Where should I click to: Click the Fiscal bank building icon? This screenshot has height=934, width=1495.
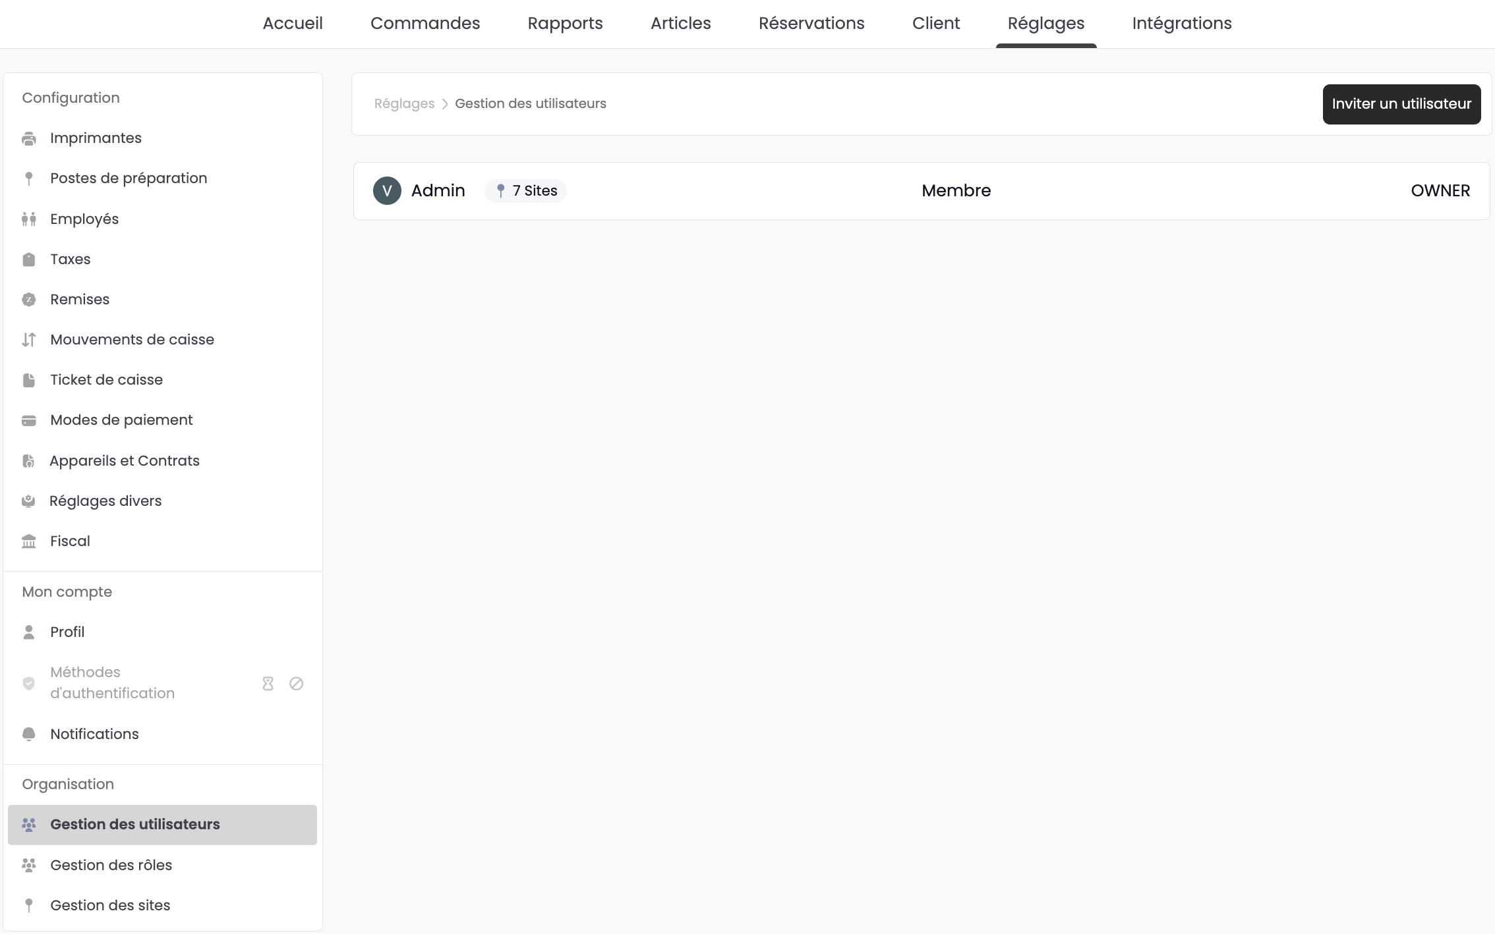(x=29, y=541)
